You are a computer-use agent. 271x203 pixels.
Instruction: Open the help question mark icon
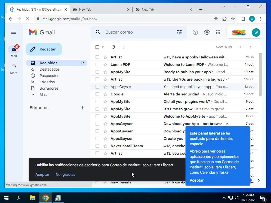coord(195,32)
